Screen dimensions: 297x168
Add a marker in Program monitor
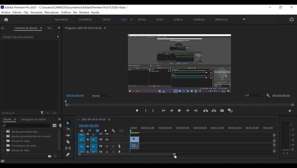(137, 110)
